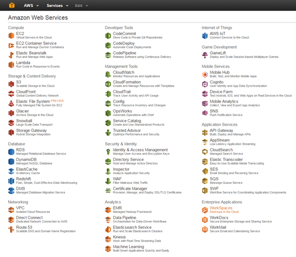Open the WAF service link

tap(117, 179)
